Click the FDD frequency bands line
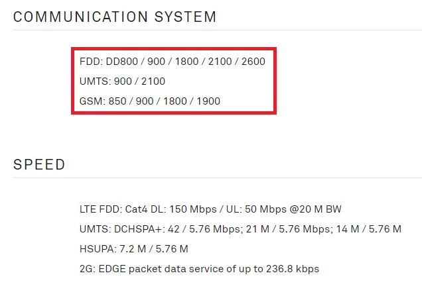The width and height of the screenshot is (422, 306). pos(172,62)
